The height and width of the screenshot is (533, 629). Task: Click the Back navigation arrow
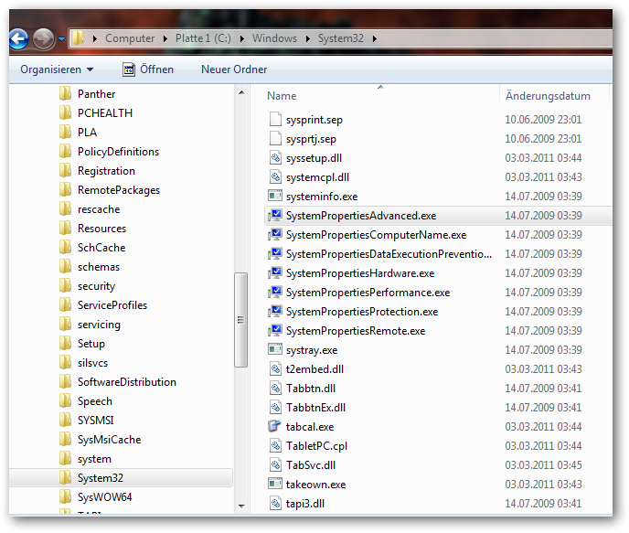[x=18, y=39]
